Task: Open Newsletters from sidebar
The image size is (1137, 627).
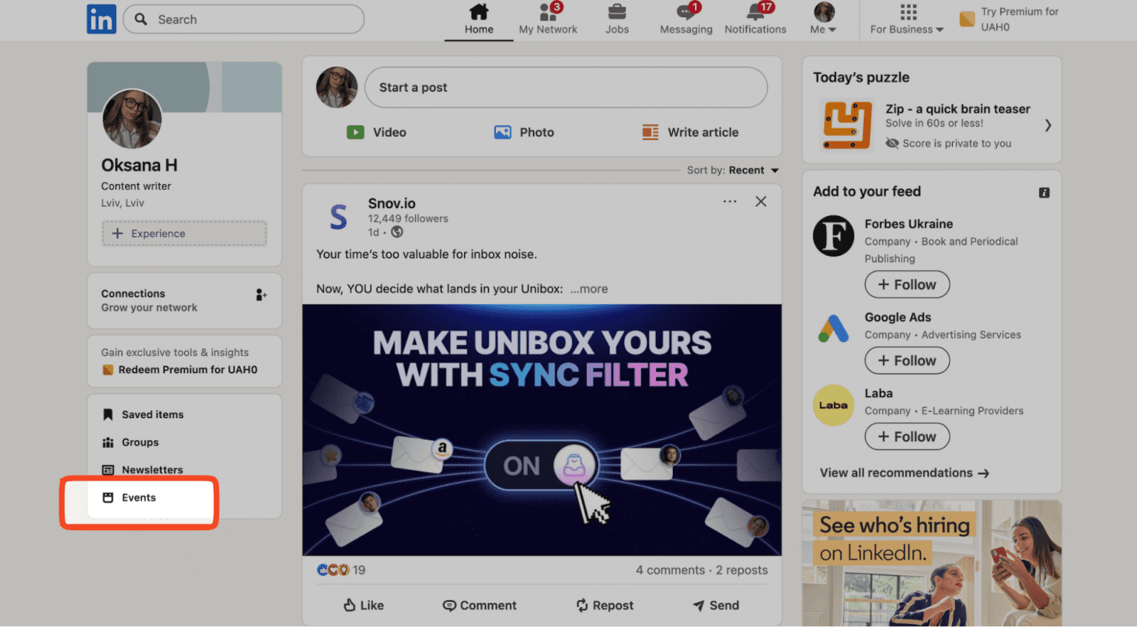Action: tap(143, 470)
